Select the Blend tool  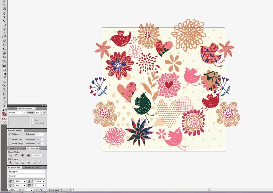point(4,82)
